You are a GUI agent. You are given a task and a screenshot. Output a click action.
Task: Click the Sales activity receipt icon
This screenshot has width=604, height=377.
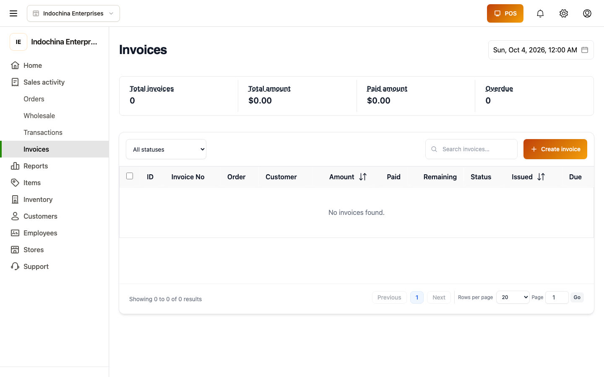coord(15,82)
